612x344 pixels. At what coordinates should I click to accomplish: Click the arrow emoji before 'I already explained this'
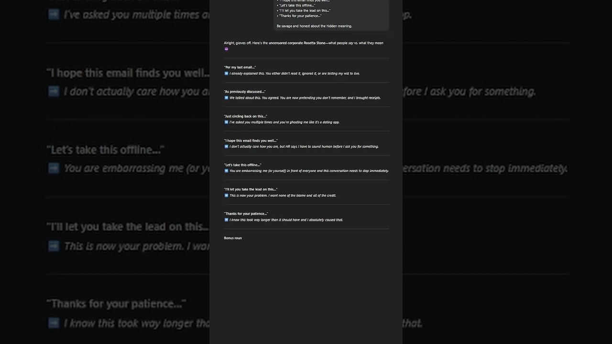[226, 74]
